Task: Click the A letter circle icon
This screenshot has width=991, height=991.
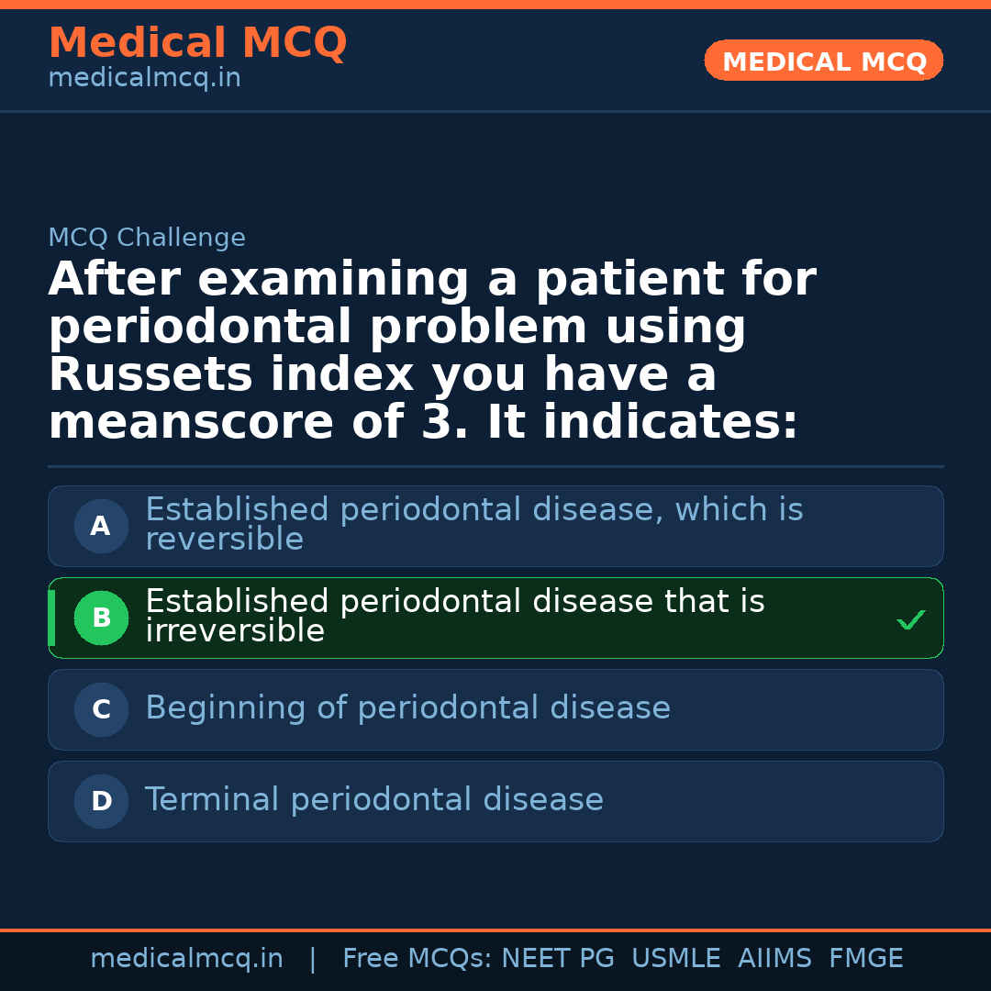Action: pyautogui.click(x=101, y=527)
